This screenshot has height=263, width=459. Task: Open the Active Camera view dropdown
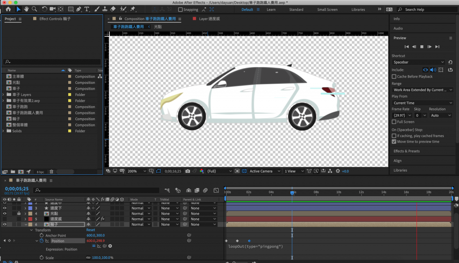coord(262,171)
